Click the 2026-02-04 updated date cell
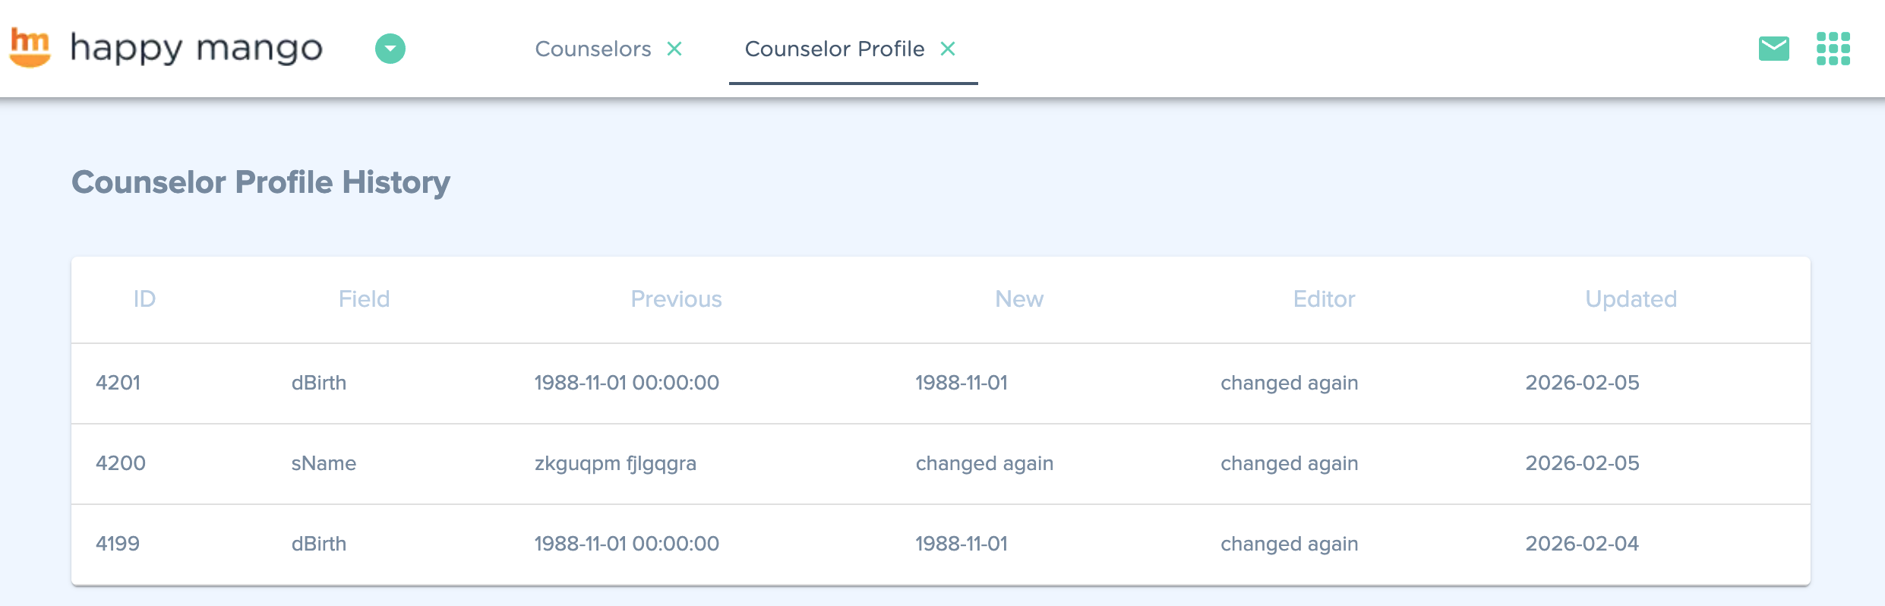 [1582, 544]
